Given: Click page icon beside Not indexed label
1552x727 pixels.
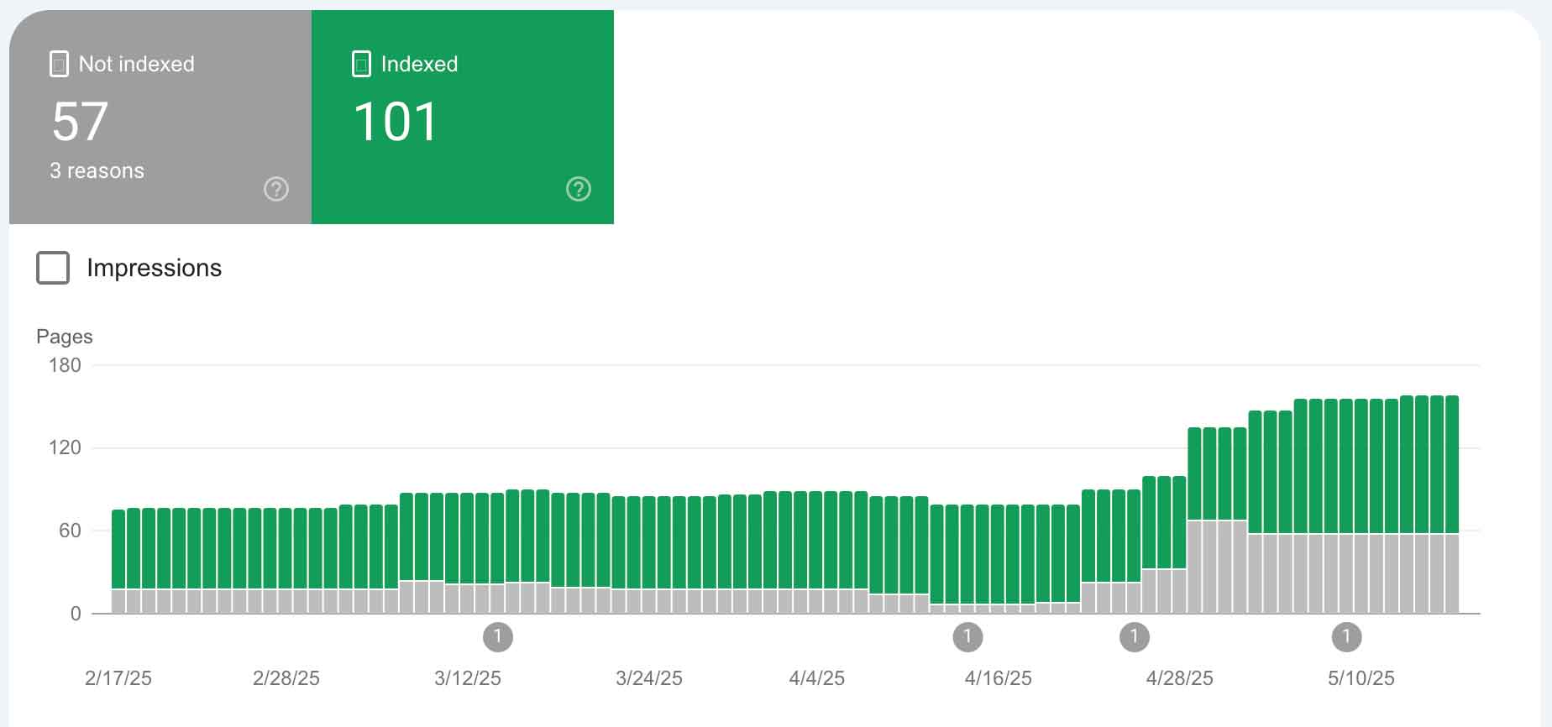Looking at the screenshot, I should (x=59, y=64).
